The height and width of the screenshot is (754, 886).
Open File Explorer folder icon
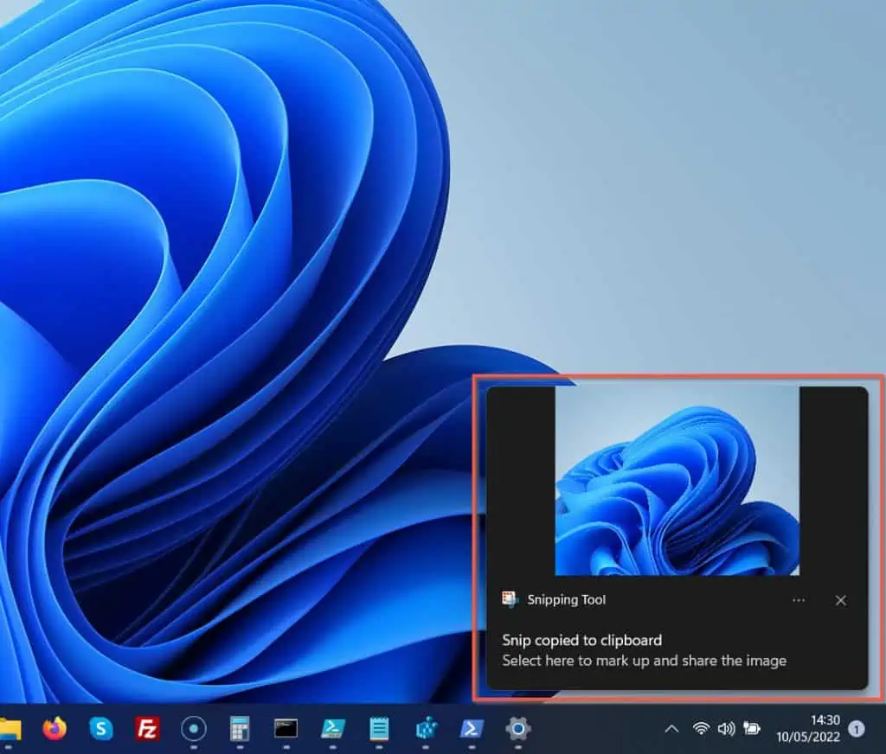coord(10,729)
